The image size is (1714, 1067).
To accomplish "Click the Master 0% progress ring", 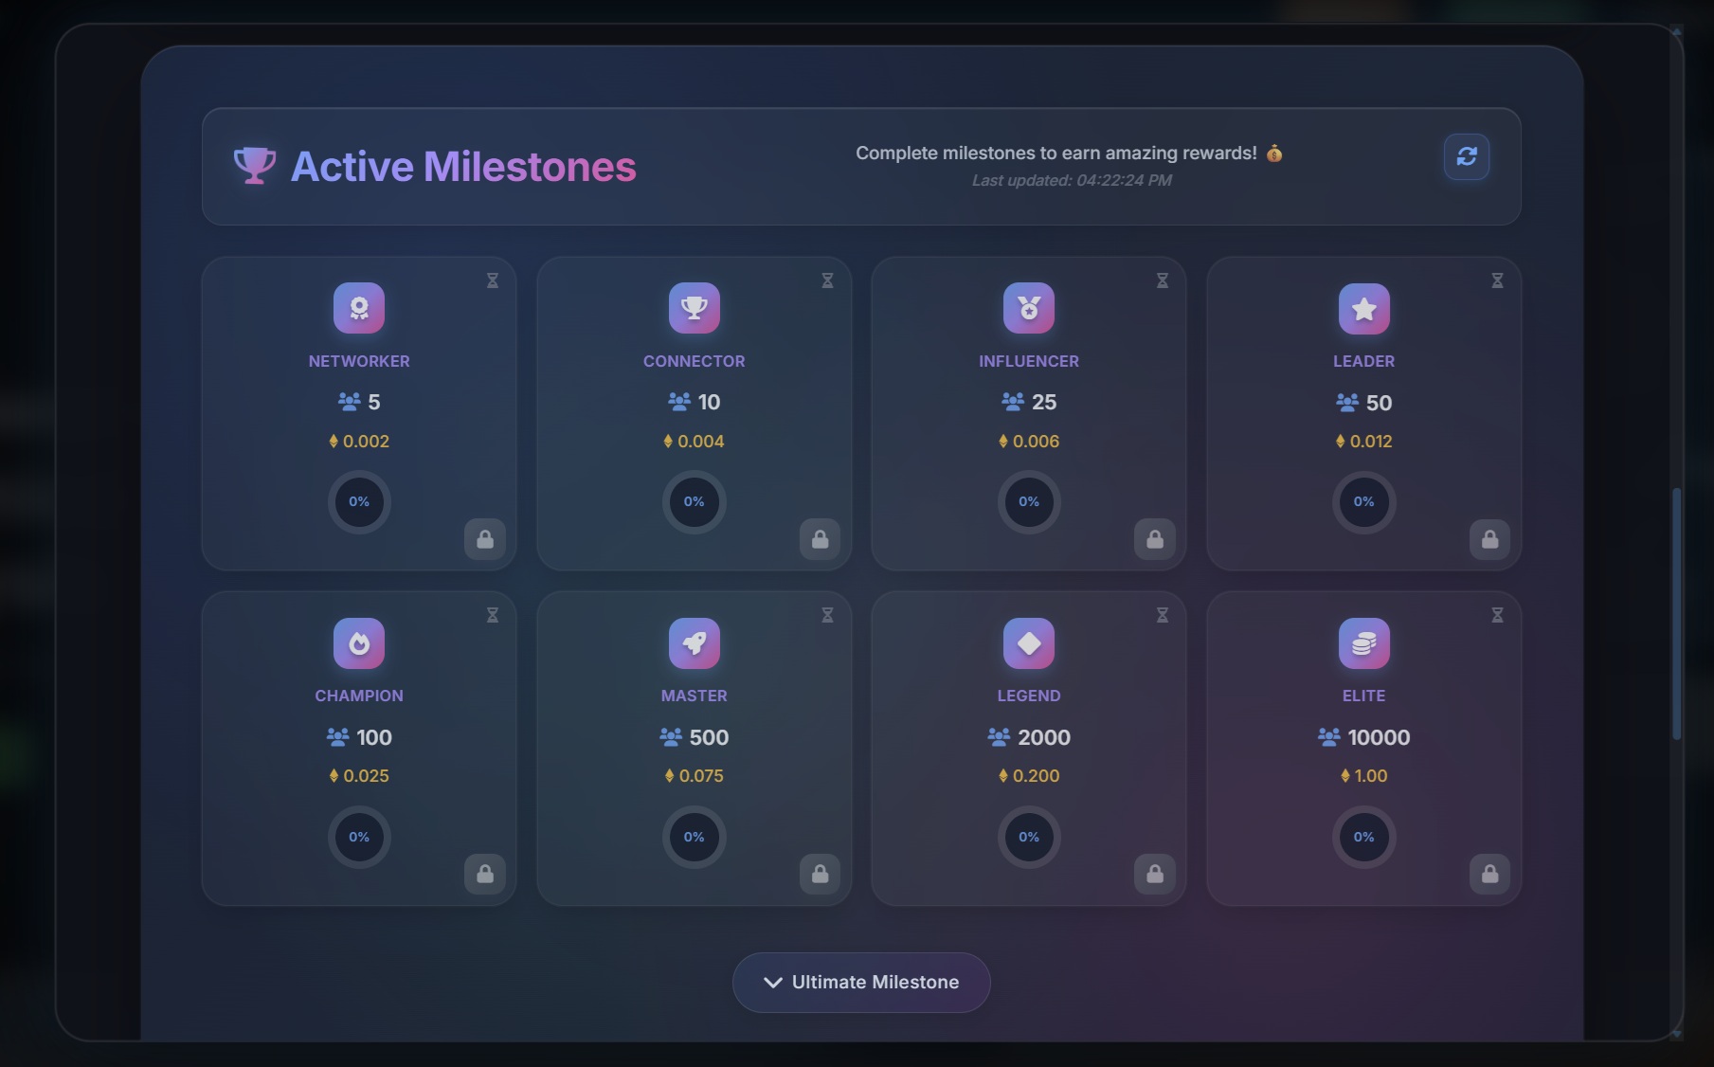I will point(695,837).
